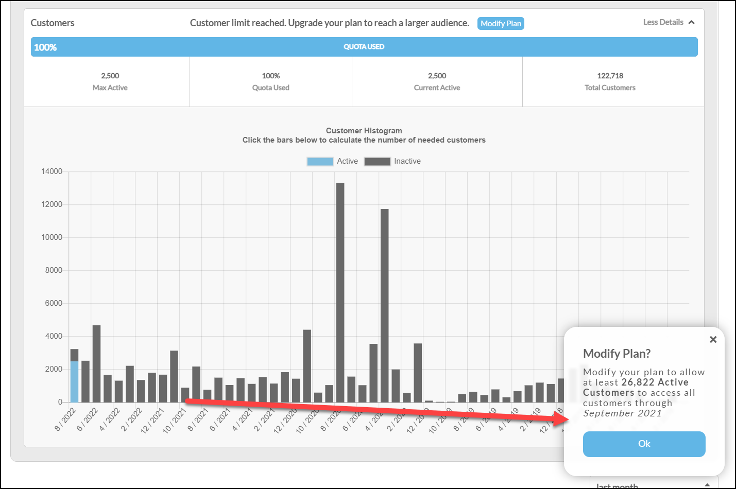Click the 100% Quota Used stat cell
736x489 pixels.
[270, 81]
